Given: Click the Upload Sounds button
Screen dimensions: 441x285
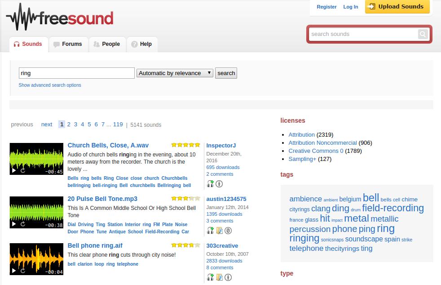Looking at the screenshot, I should pos(397,6).
